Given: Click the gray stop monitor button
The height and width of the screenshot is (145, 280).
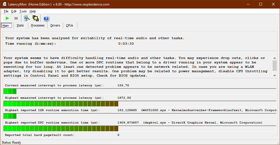Looking at the screenshot, I should (x=16, y=18).
